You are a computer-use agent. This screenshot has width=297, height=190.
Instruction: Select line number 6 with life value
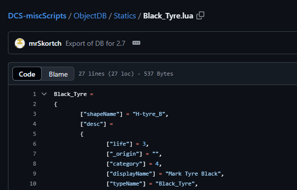[x=35, y=144]
